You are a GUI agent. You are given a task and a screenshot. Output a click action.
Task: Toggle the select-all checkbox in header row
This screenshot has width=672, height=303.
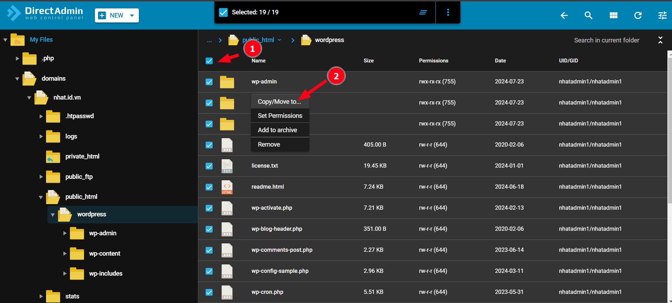click(x=209, y=61)
